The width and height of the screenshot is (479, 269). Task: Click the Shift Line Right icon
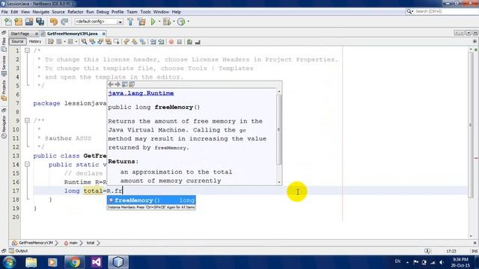161,42
